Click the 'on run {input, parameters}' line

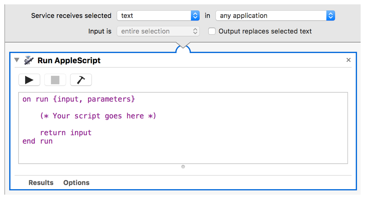[79, 99]
